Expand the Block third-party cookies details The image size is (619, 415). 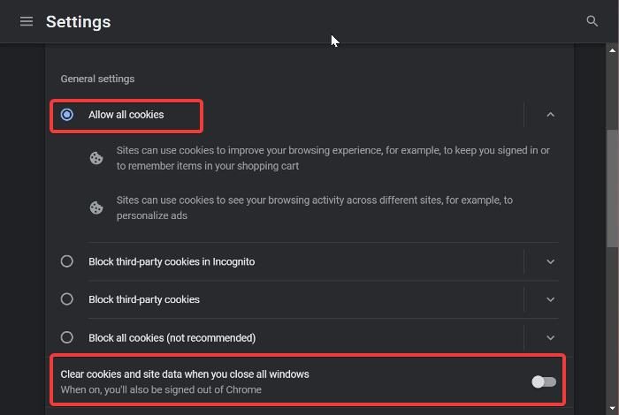pos(550,299)
